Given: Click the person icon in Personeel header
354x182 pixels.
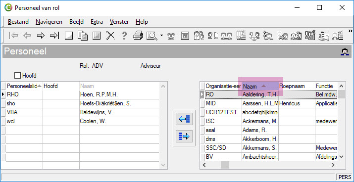Looking at the screenshot, I should coord(345,52).
